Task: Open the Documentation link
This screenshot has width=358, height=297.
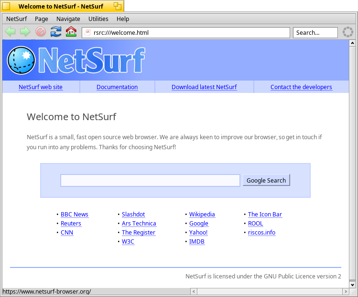Action: 117,87
